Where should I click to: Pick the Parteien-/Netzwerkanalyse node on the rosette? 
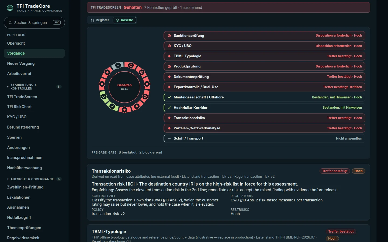click(x=107, y=72)
